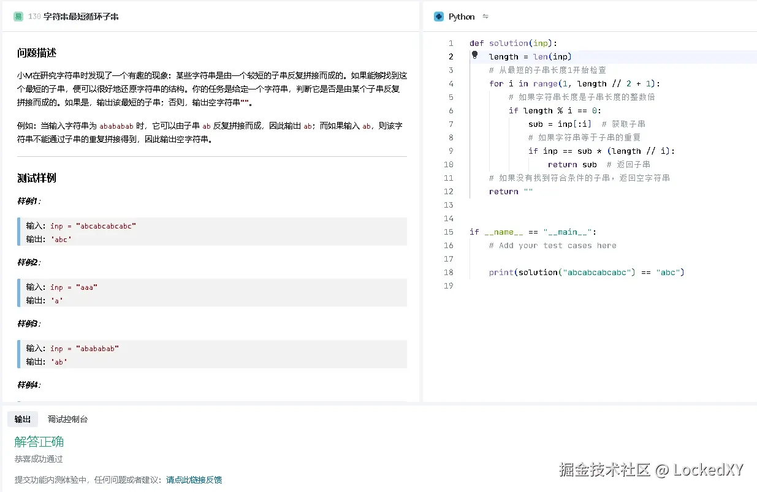
Task: Click the language switch arrows icon beside Python
Action: [x=485, y=17]
